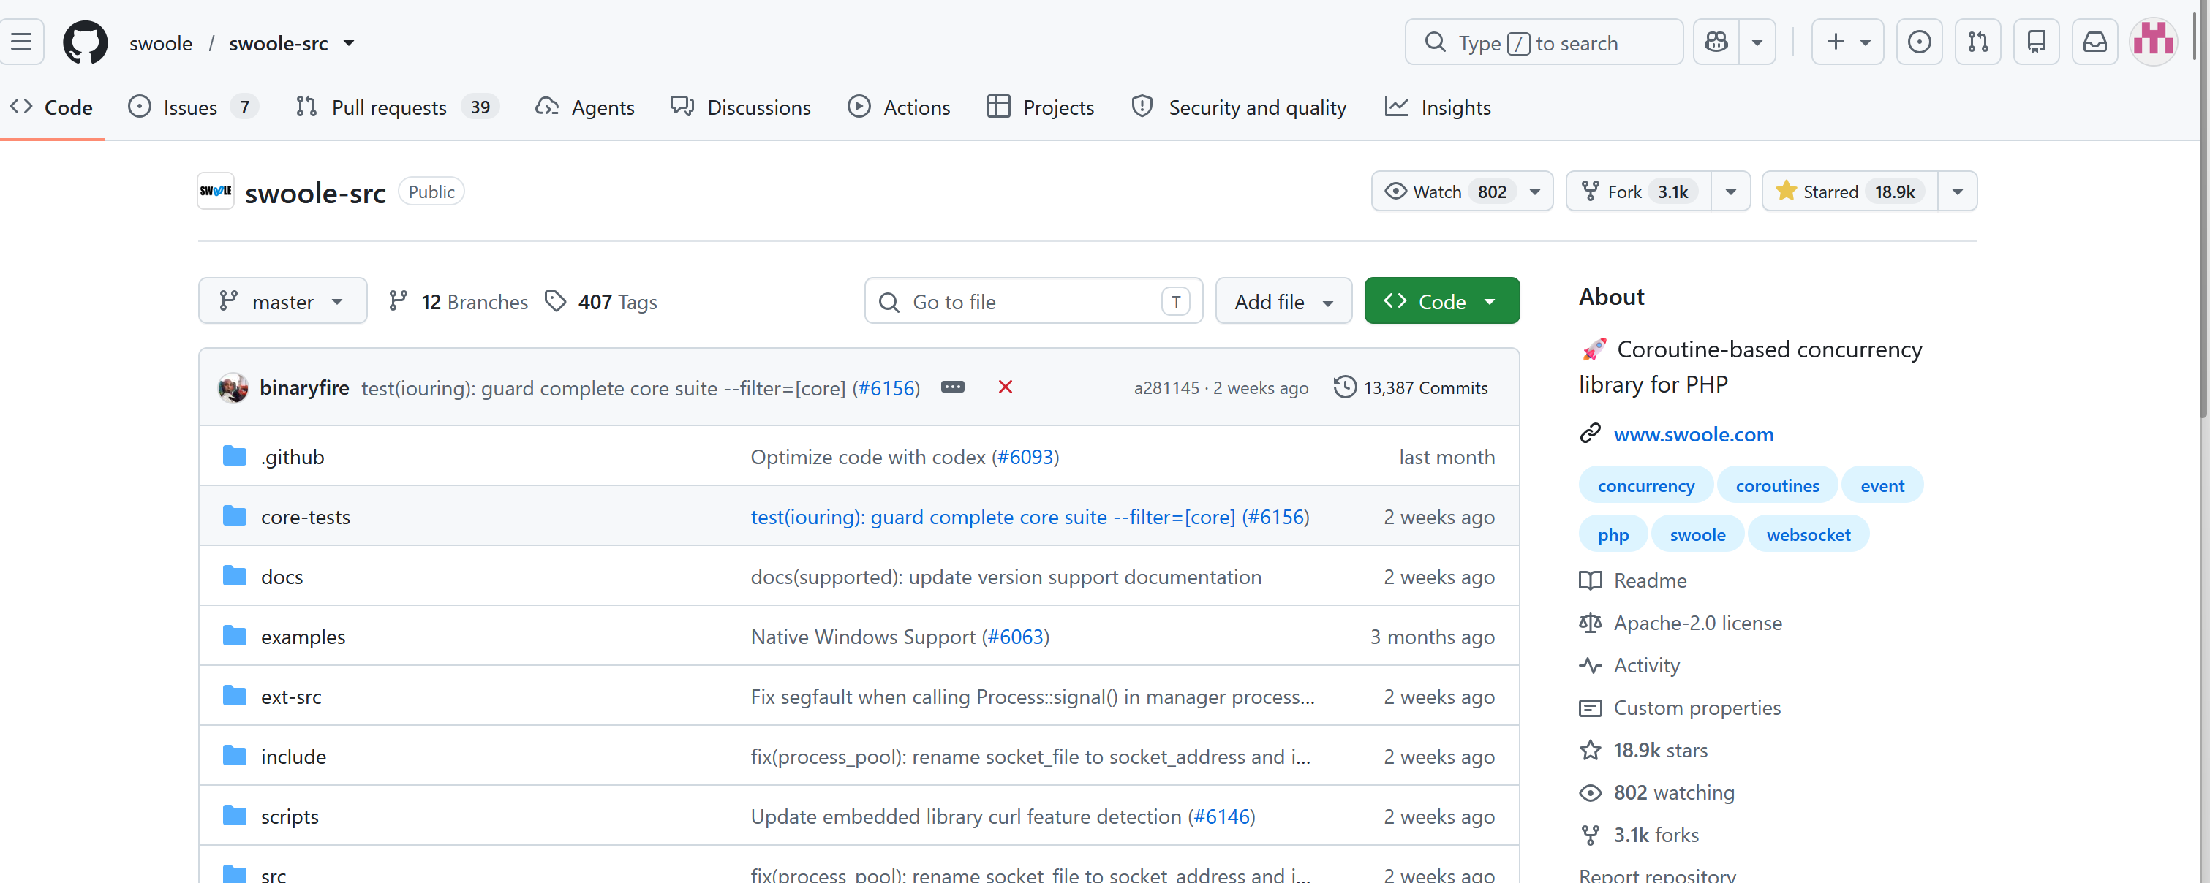
Task: Open the notifications inbox icon
Action: [x=2094, y=42]
